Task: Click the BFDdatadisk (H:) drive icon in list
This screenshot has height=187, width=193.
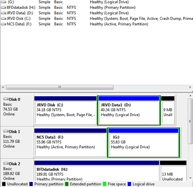Action: (x=4, y=7)
